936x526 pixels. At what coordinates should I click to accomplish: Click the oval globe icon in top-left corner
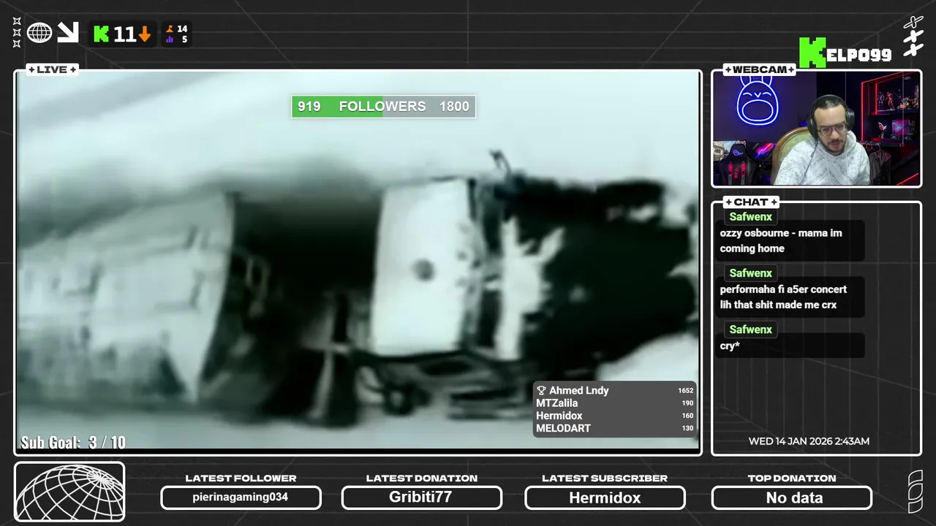[x=39, y=32]
